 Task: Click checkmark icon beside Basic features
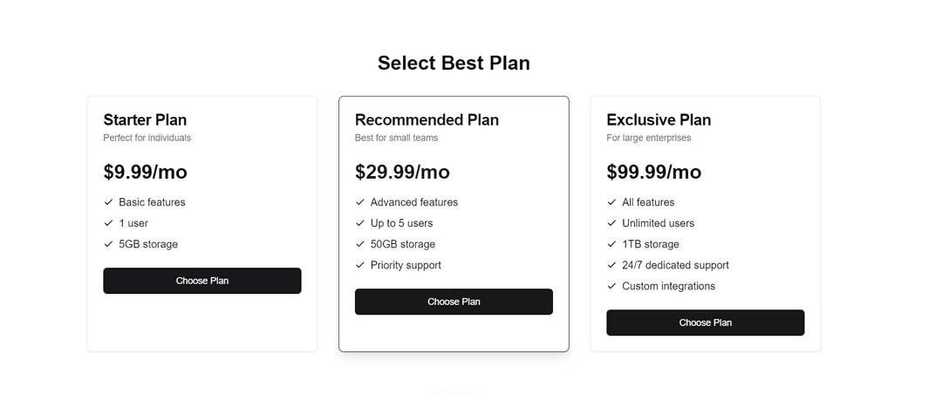[x=108, y=202]
